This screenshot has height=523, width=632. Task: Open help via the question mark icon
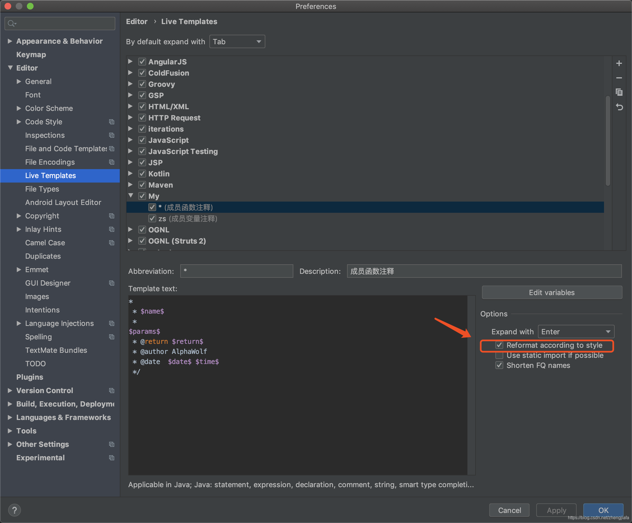[15, 510]
